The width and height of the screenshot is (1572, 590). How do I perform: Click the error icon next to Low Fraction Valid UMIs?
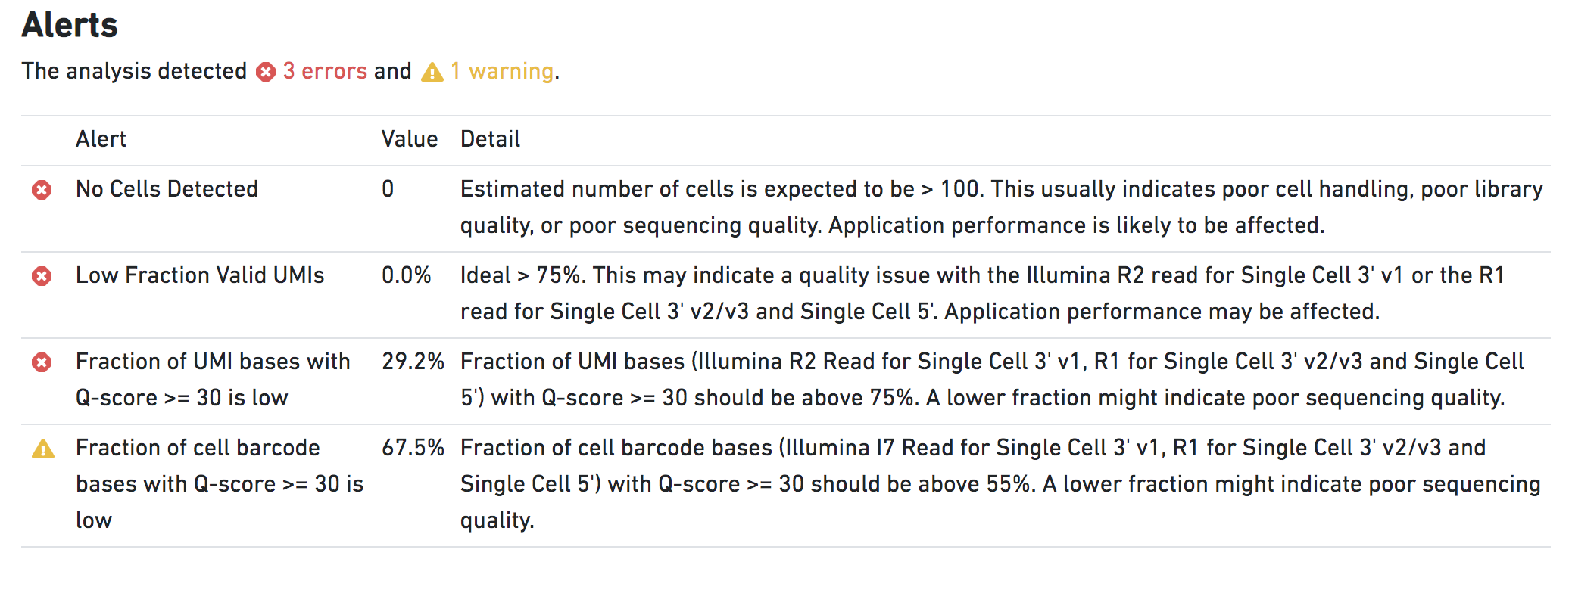coord(42,276)
